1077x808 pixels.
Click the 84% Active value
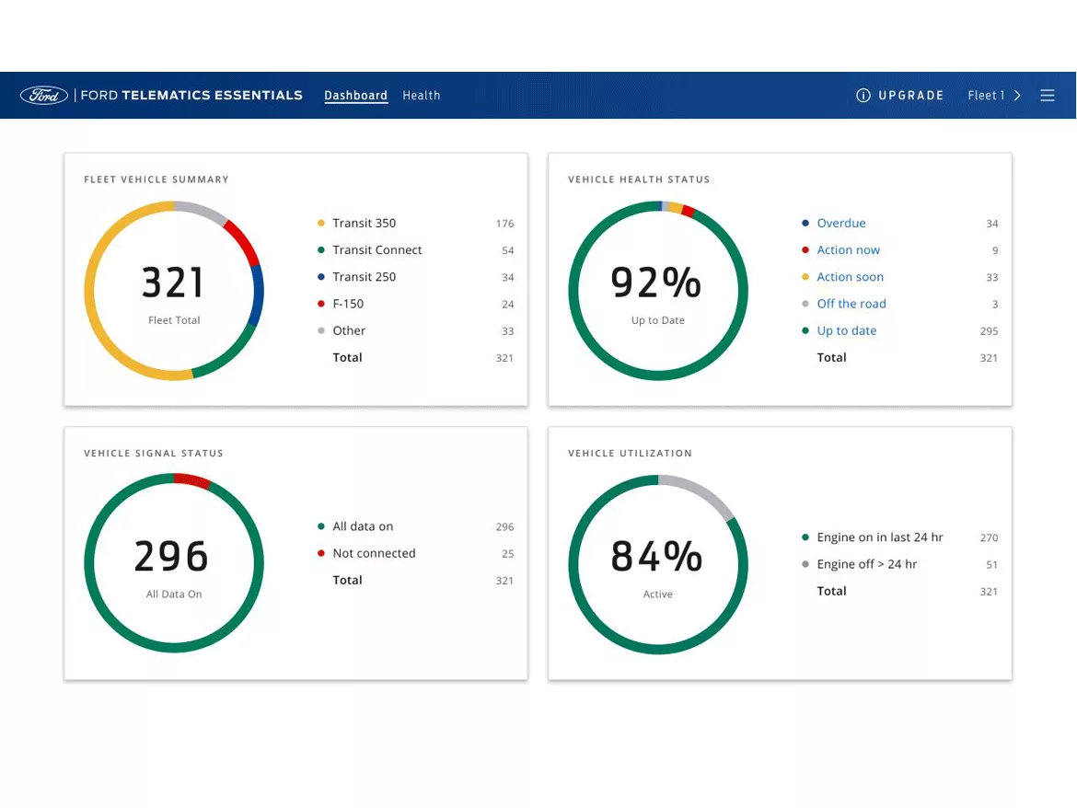click(656, 556)
